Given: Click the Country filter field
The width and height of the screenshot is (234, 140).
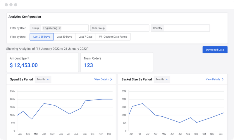Looking at the screenshot, I should (187, 28).
